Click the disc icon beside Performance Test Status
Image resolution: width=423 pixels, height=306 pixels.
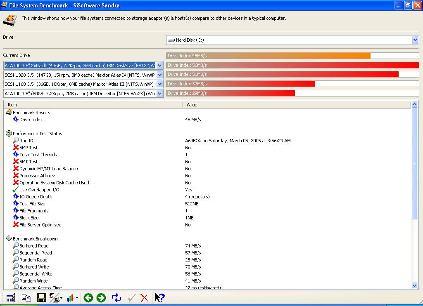coord(9,133)
